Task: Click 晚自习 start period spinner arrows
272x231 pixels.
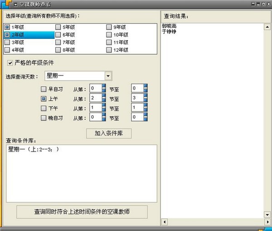Action: click(104, 117)
